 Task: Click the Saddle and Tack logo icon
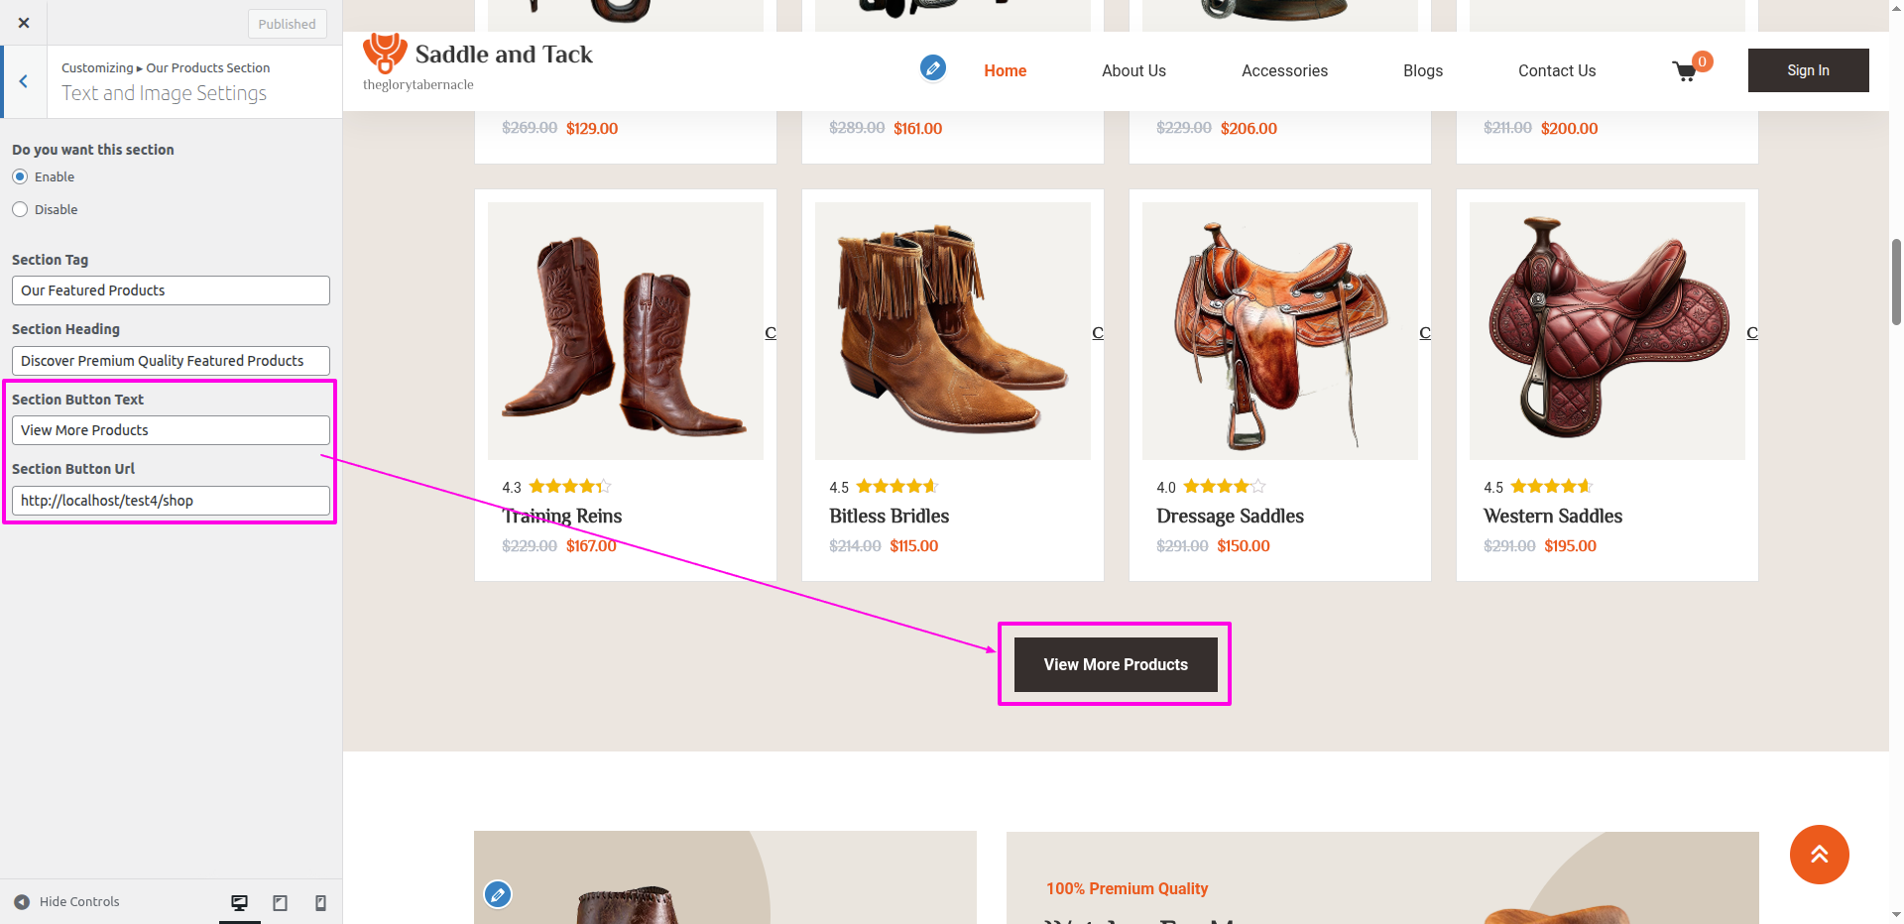[x=385, y=54]
